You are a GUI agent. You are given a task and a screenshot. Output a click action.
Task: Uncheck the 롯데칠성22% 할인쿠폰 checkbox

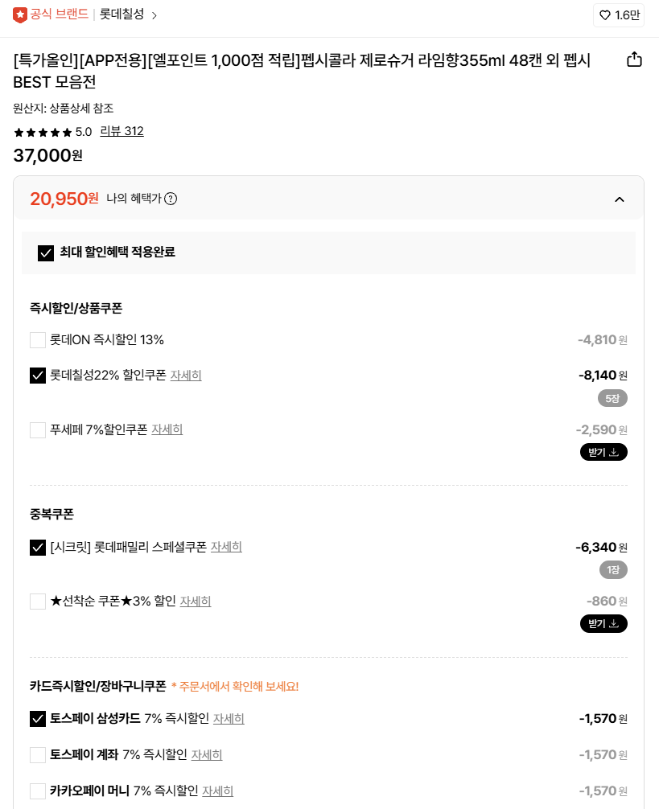pos(38,376)
